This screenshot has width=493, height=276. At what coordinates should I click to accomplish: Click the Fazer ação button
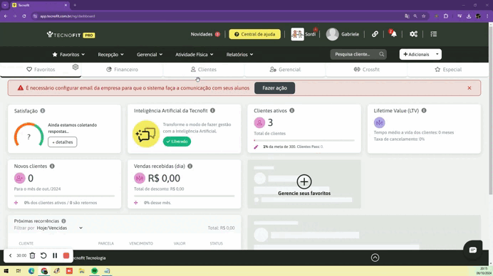(274, 88)
